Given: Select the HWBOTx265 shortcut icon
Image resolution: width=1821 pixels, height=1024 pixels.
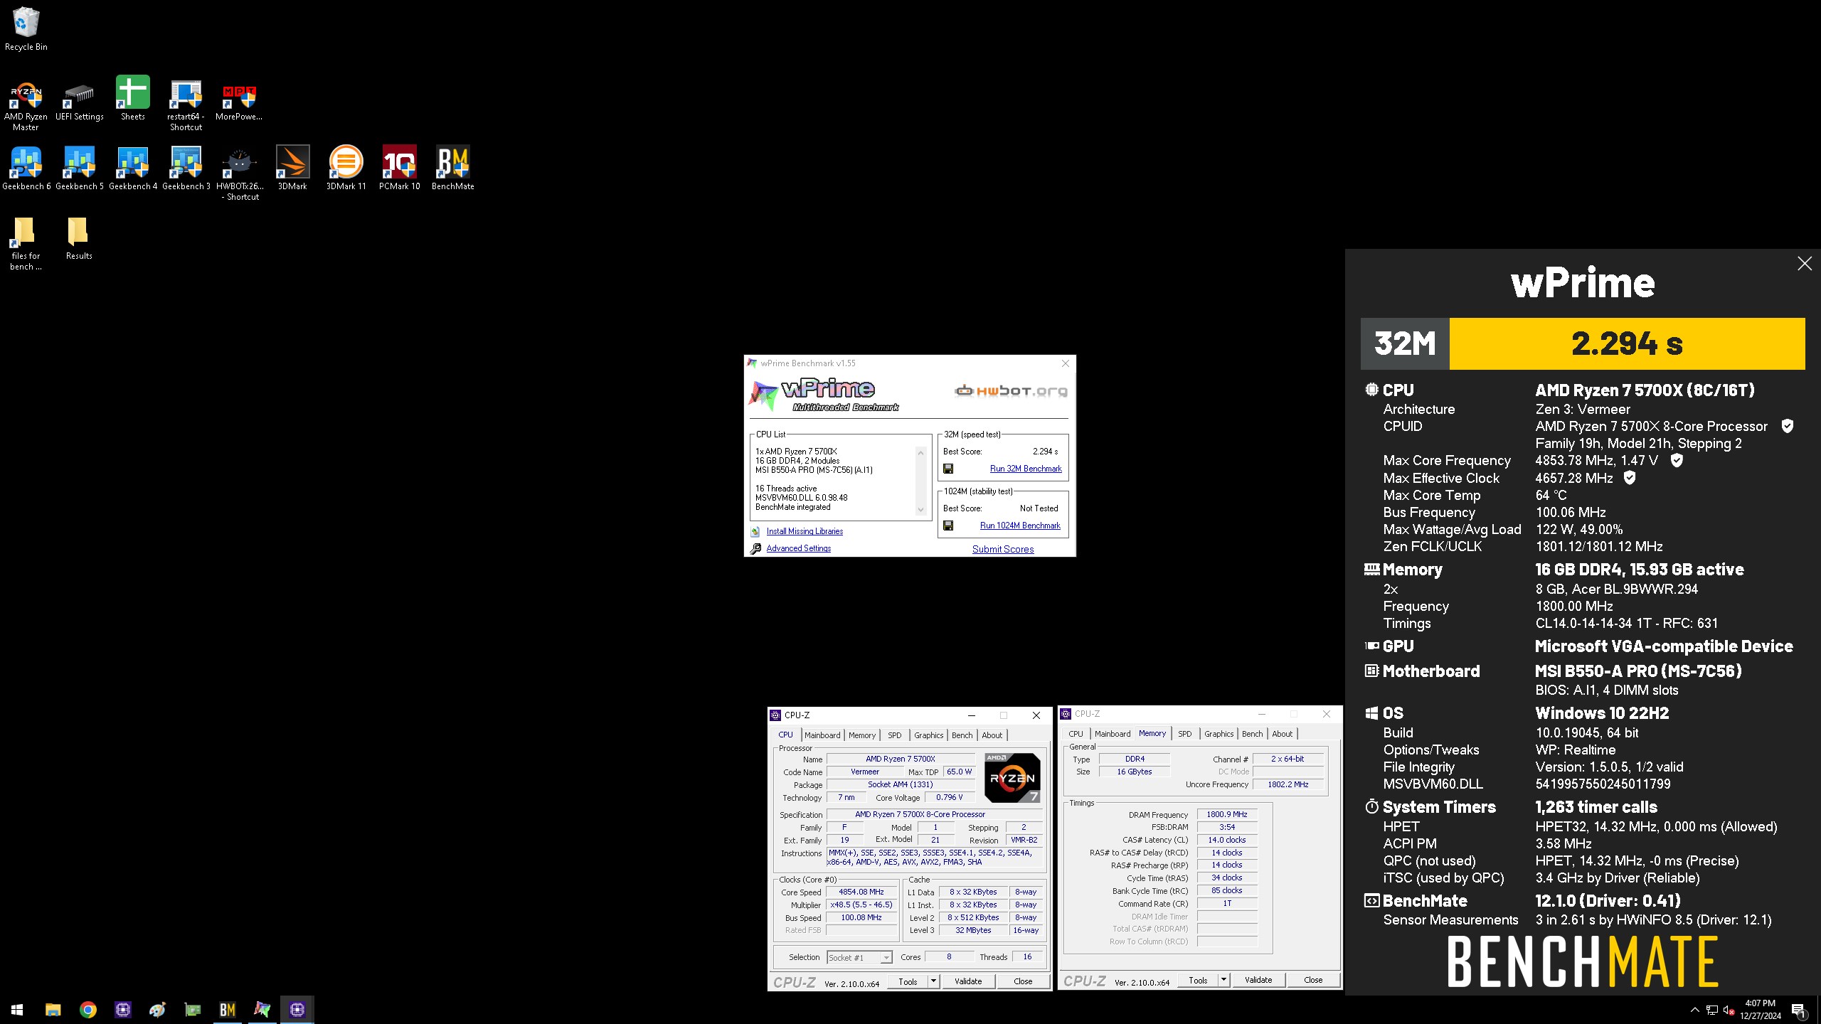Looking at the screenshot, I should tap(240, 174).
